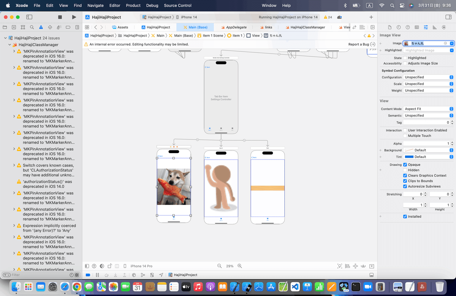Uncheck Autoresize Subviews
Viewport: 456px width, 296px height.
pyautogui.click(x=405, y=187)
